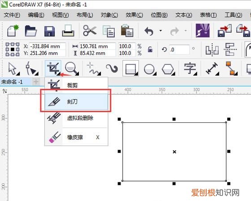
Task: Cut selection with the scissors icon
Action: [x=90, y=30]
